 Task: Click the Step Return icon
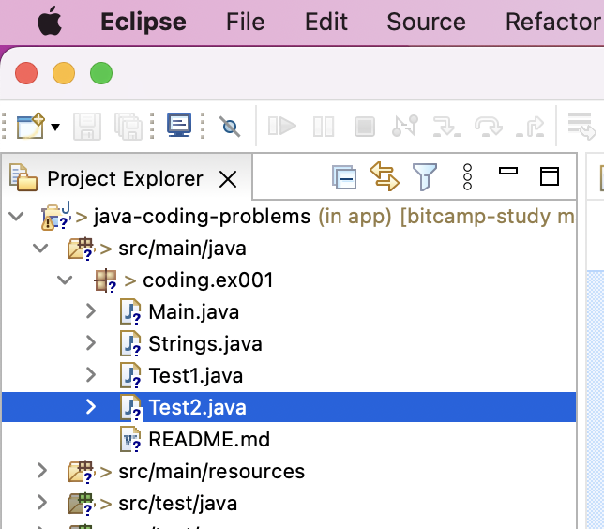(530, 127)
